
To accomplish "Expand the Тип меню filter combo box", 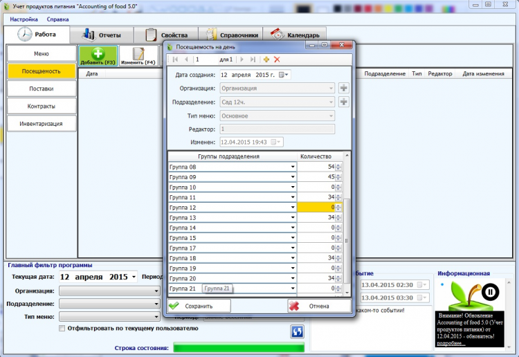I will click(156, 317).
